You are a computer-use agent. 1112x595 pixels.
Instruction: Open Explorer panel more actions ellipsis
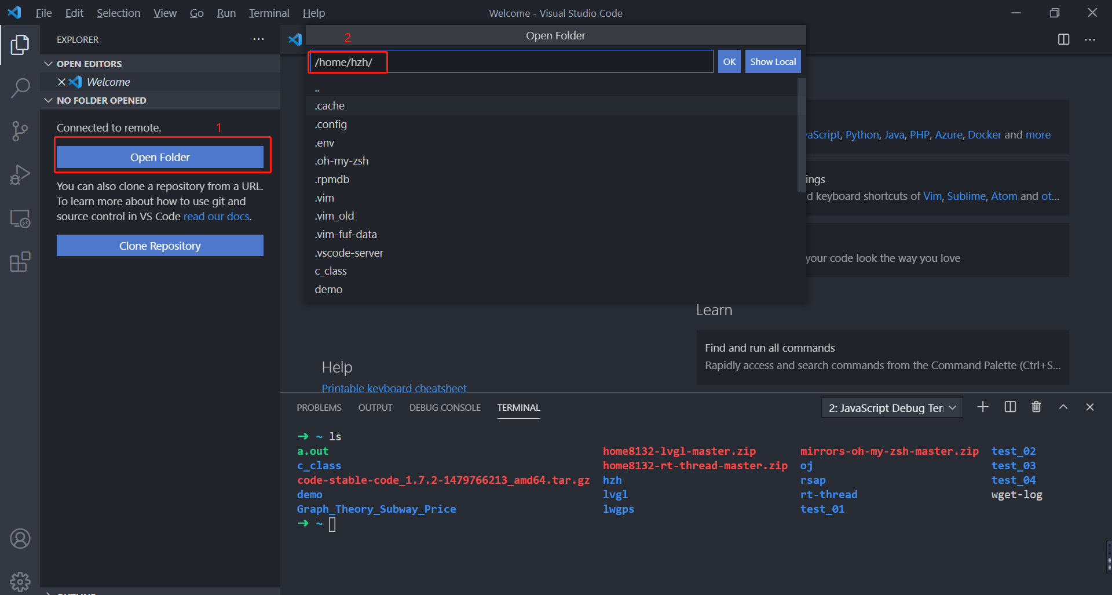pos(258,39)
